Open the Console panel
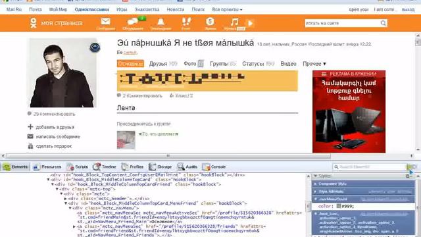 click(x=214, y=167)
